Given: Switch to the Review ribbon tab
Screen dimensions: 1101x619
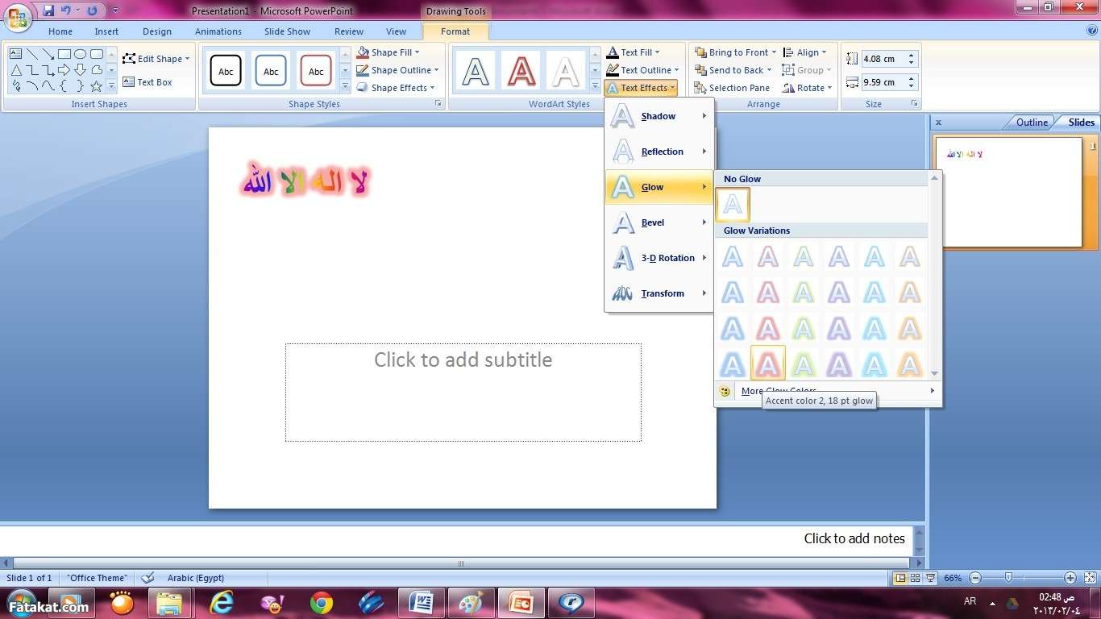Looking at the screenshot, I should [x=349, y=31].
